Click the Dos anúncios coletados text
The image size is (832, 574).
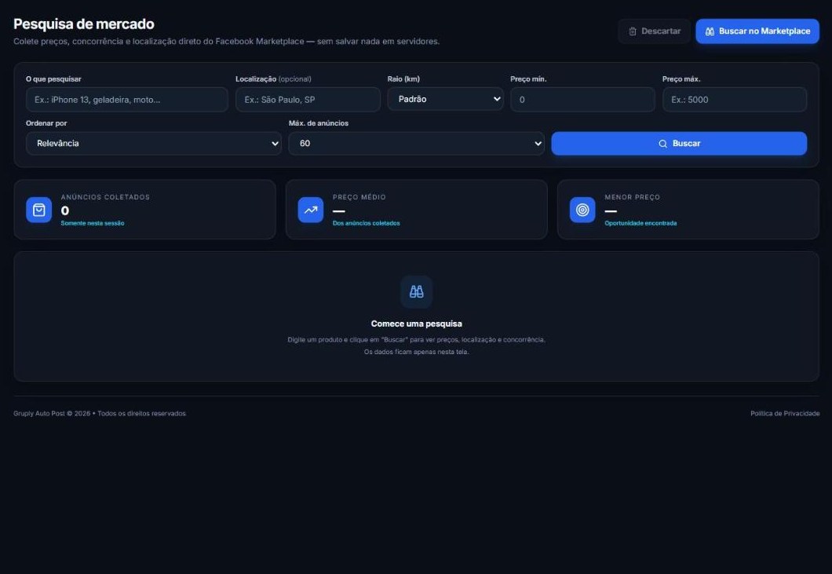pos(366,223)
